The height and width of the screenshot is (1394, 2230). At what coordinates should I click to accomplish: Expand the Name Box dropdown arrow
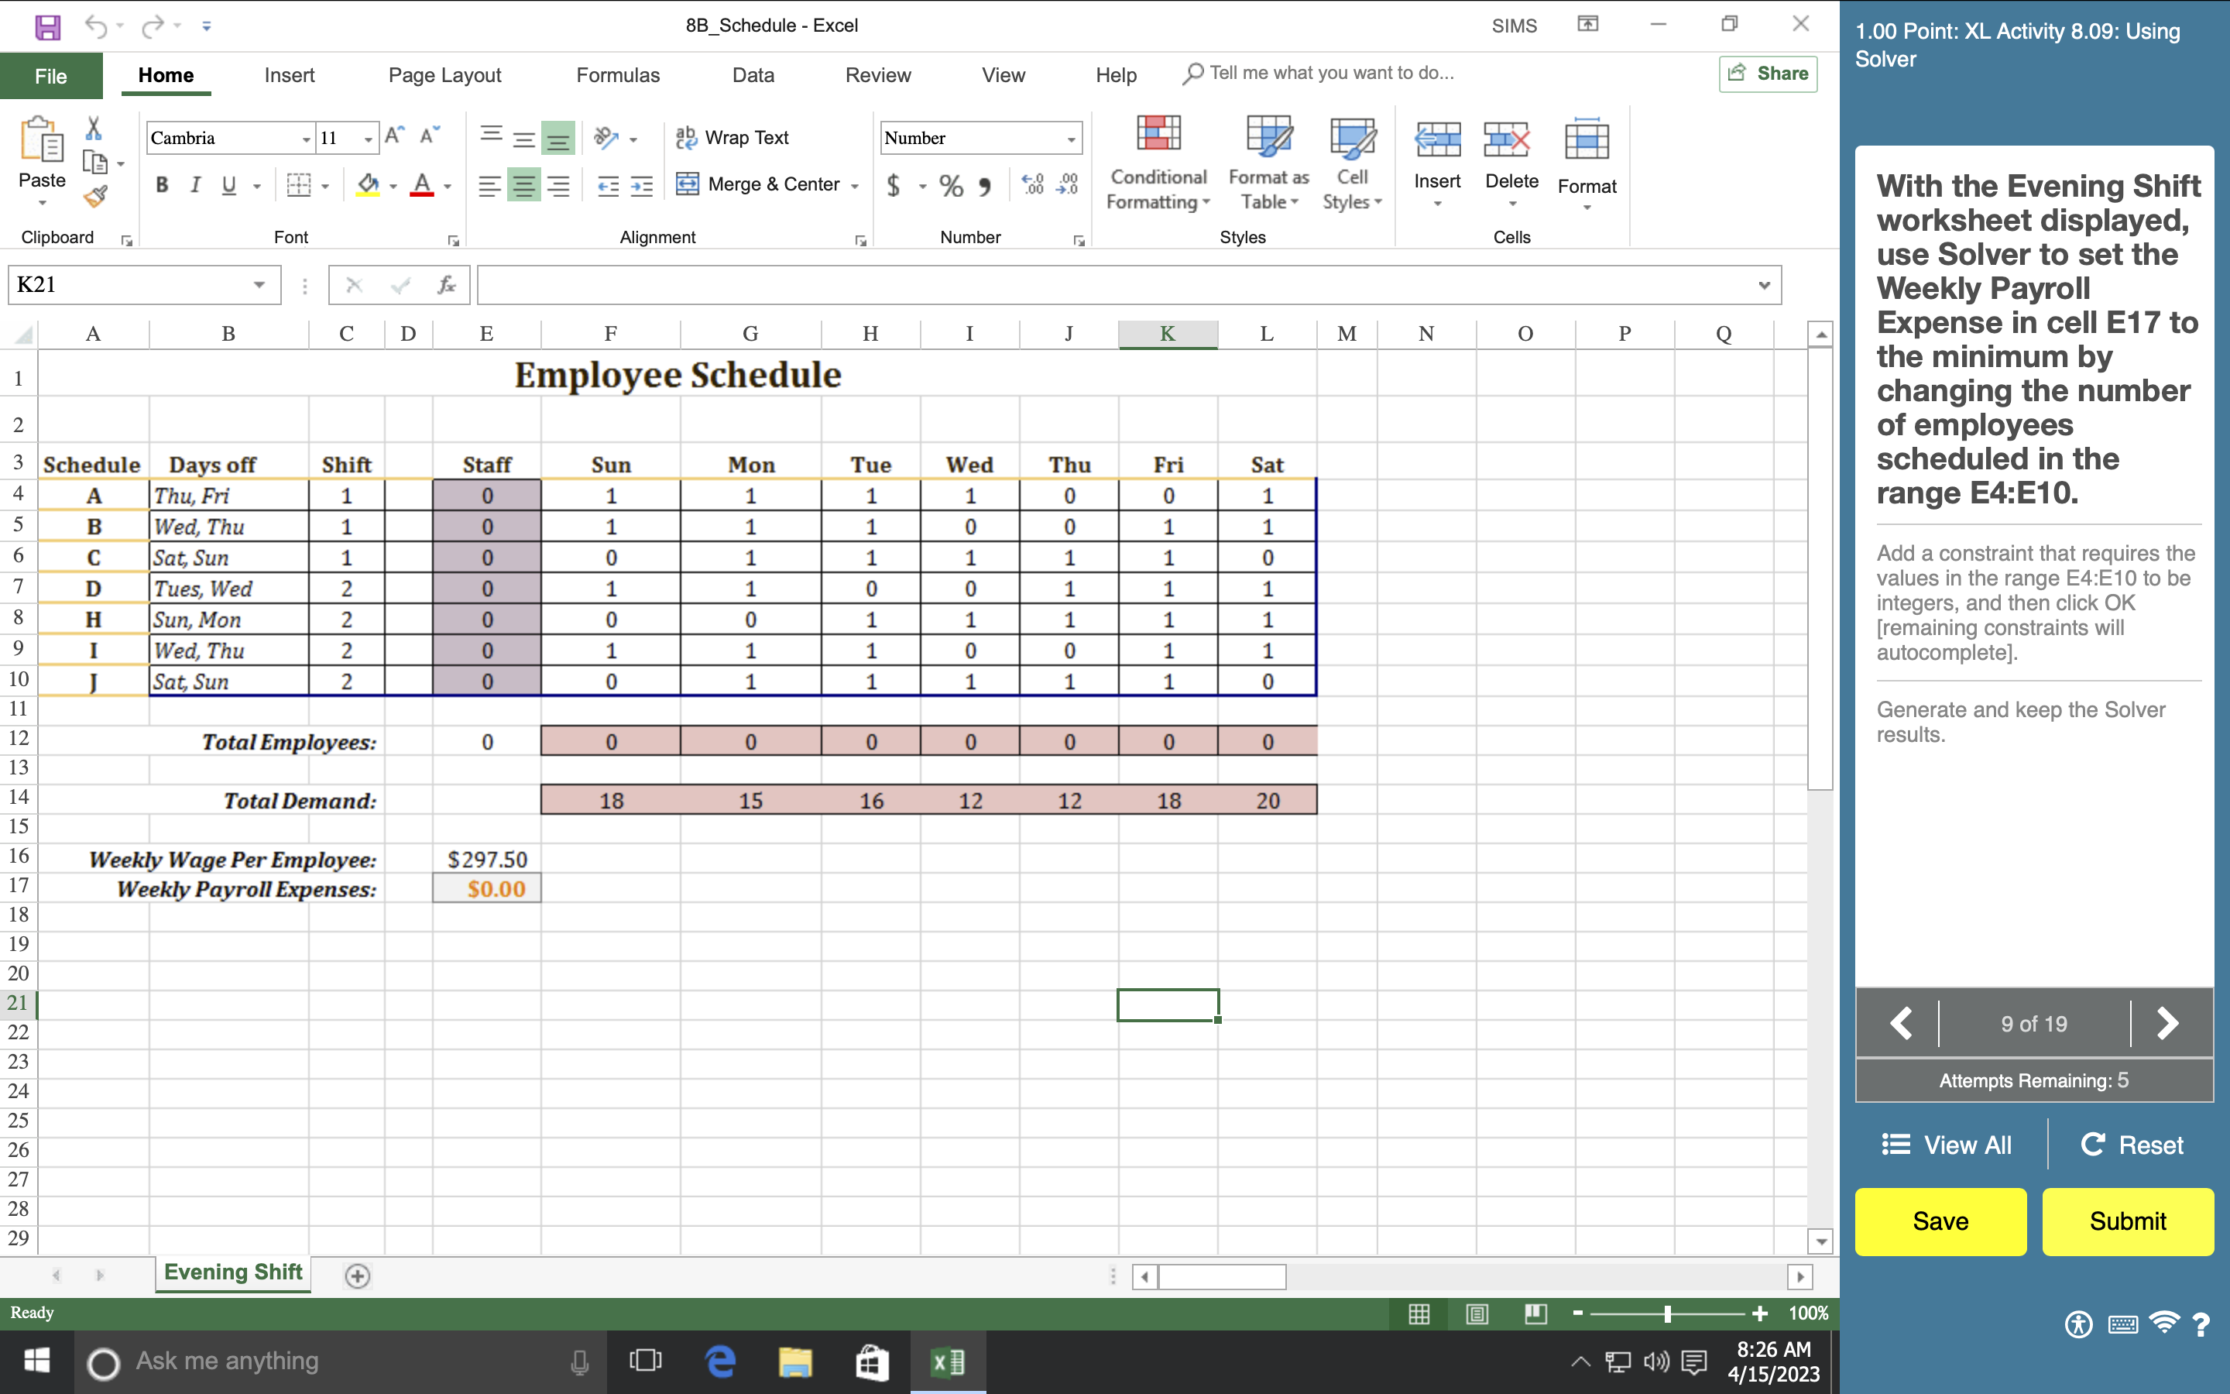click(x=260, y=285)
